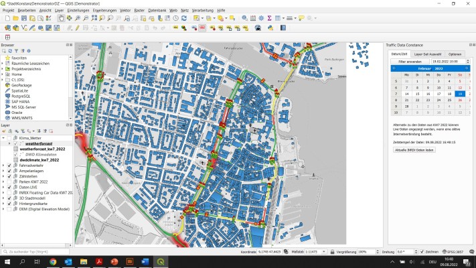Click the Filter anwenden button
This screenshot has width=476, height=268.
point(410,62)
